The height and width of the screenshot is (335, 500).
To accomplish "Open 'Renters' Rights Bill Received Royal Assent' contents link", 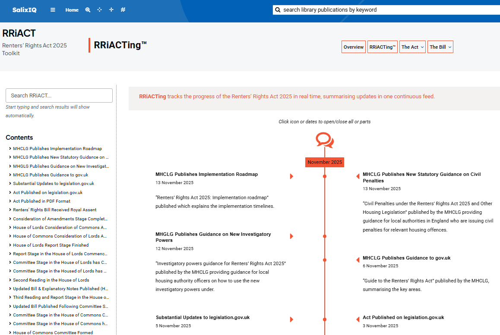I will 55,210.
